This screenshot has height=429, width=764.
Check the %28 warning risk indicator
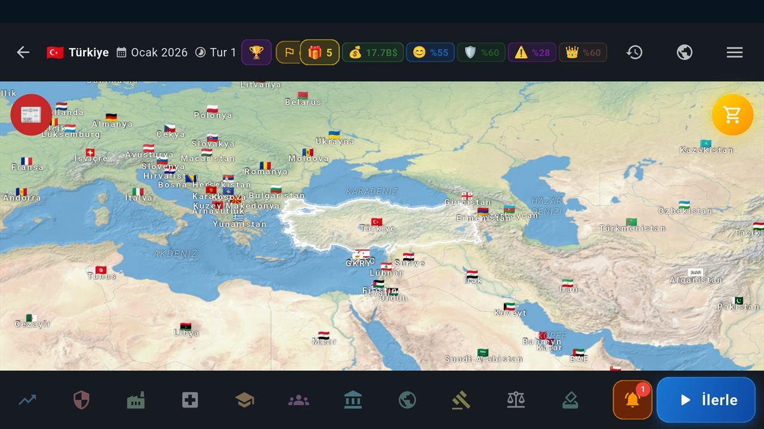(532, 52)
